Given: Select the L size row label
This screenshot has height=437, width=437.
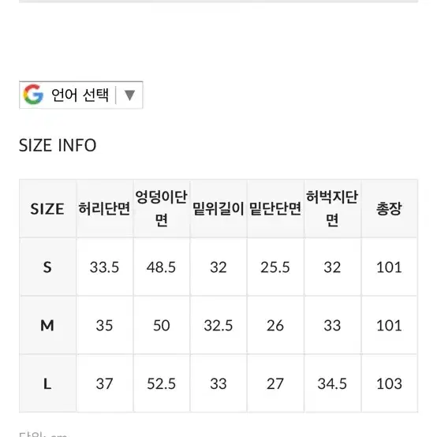Looking at the screenshot, I should (47, 383).
